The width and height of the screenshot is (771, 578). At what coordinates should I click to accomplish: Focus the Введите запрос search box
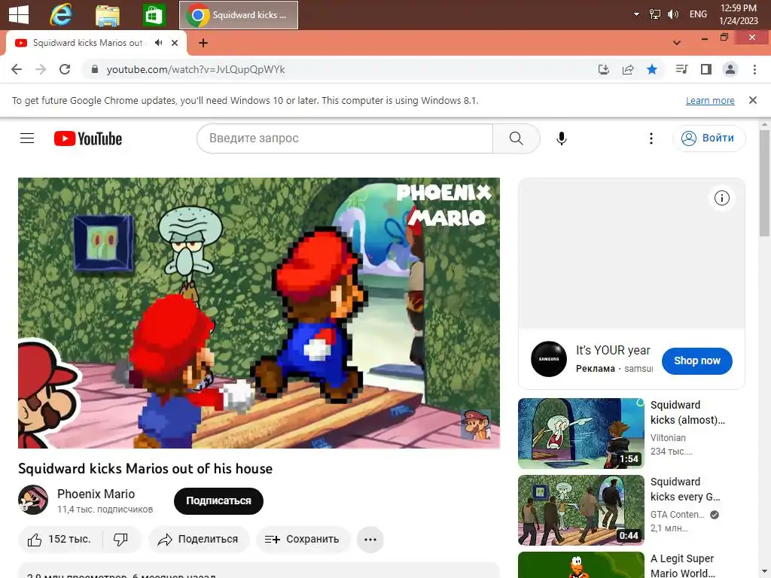[345, 138]
